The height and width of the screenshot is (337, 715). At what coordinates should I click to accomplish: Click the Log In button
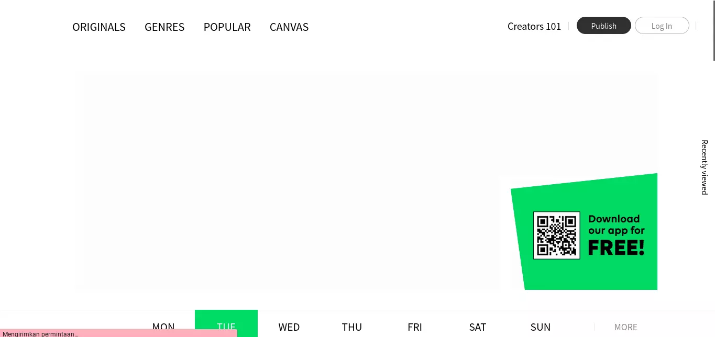click(662, 26)
